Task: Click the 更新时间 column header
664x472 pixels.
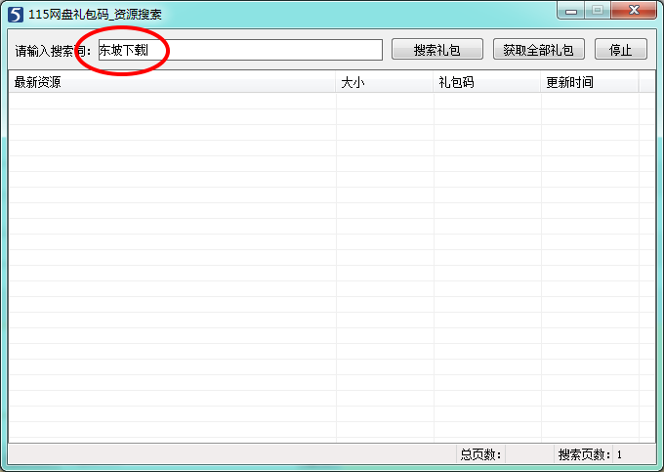Action: 590,82
